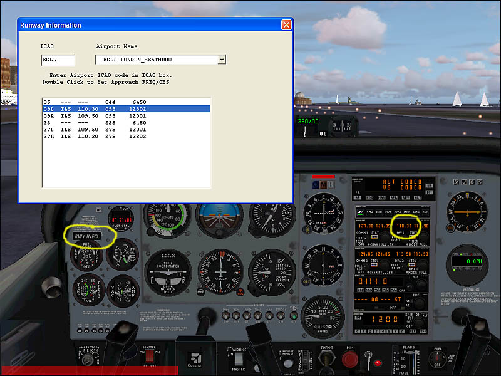Click the vertical speed indicator gauge
501x376 pixels.
[x=272, y=273]
